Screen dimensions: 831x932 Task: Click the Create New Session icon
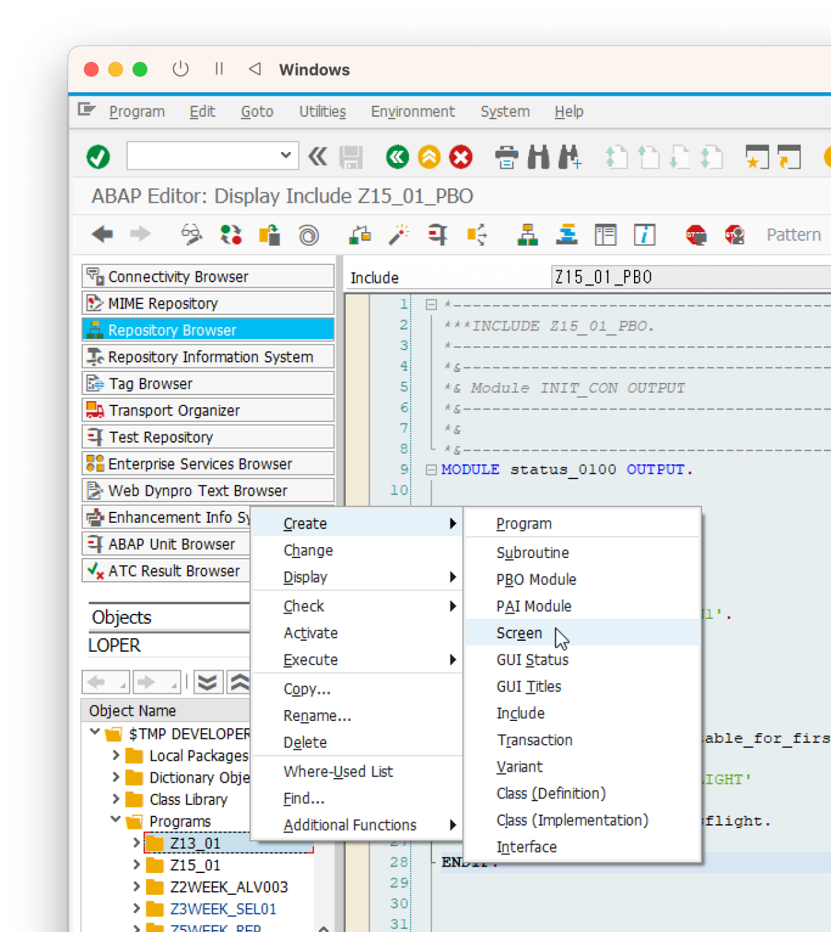[x=757, y=157]
